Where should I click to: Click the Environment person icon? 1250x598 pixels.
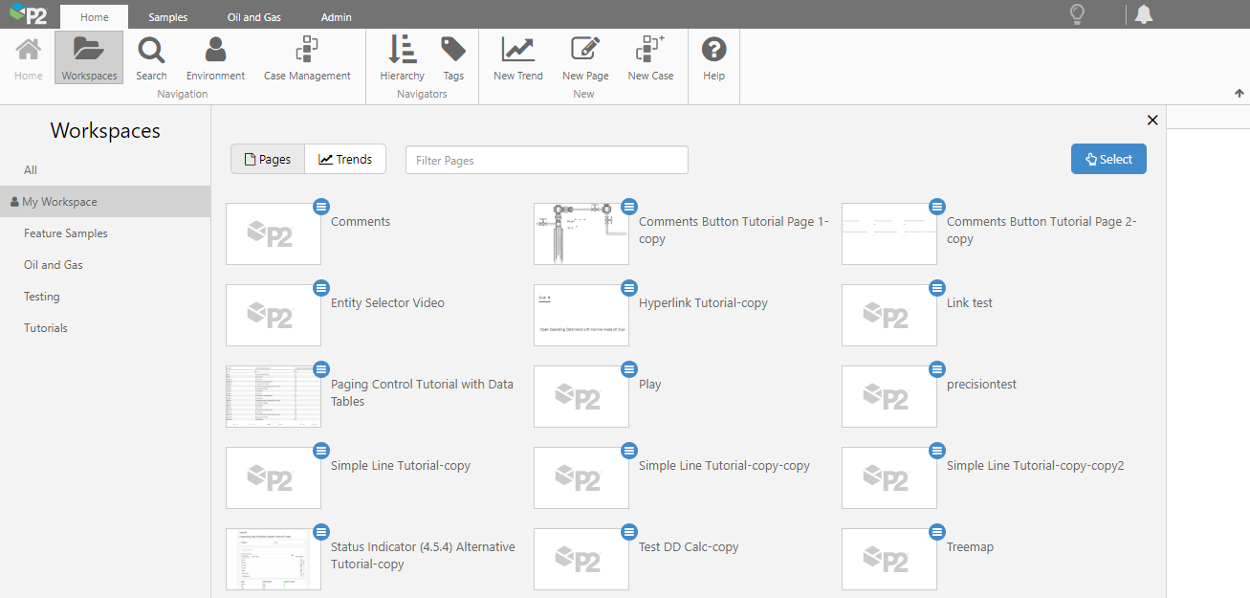215,57
